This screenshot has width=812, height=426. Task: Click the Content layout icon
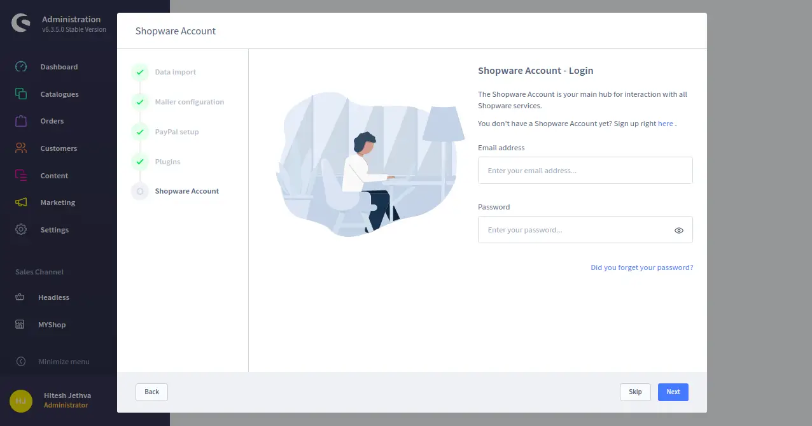point(21,175)
